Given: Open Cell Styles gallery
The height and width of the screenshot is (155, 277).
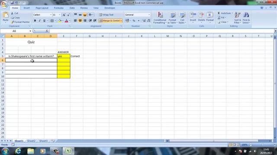Looking at the screenshot, I should 182,18.
